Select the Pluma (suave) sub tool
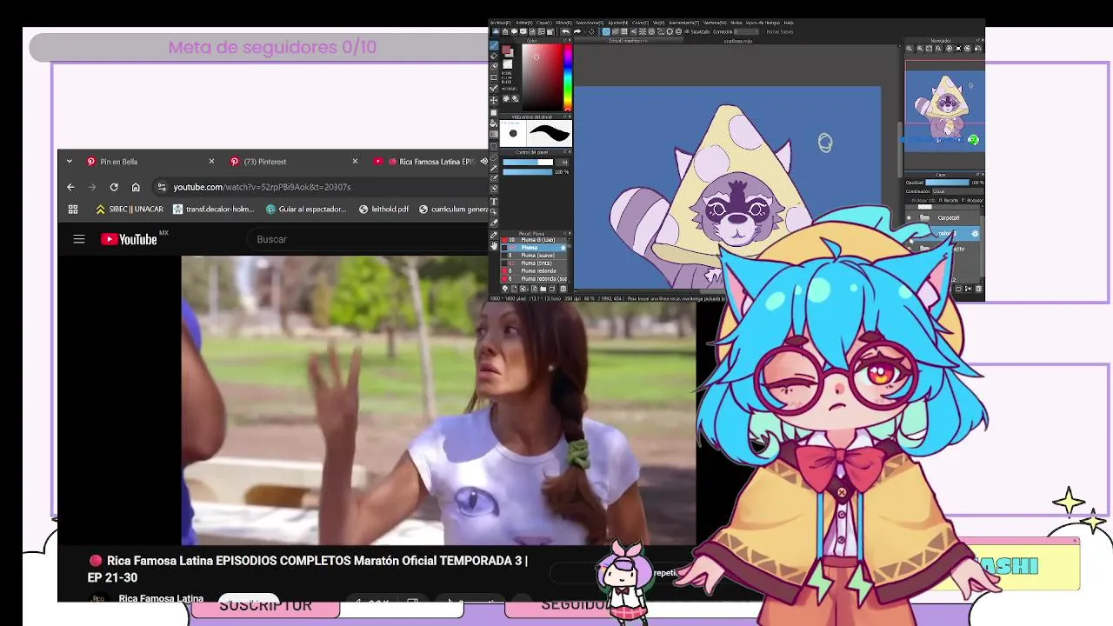The image size is (1113, 626). pos(533,255)
